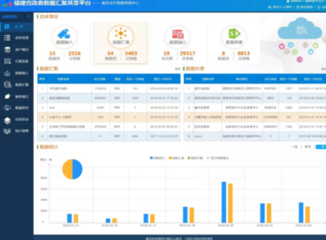
Task: Toggle the orange series in chart legend
Action: coord(176,158)
